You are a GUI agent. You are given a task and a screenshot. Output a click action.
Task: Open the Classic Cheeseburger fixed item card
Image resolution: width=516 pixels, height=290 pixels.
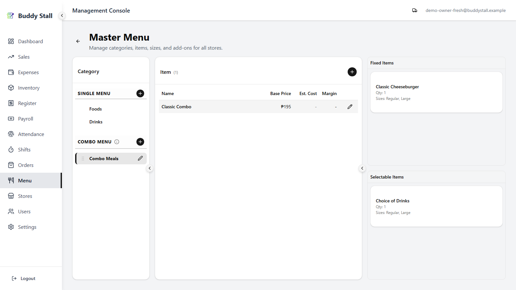click(436, 92)
